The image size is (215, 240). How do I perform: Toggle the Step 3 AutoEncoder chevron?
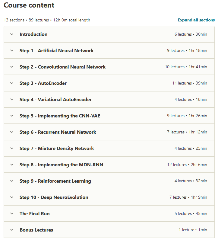(x=12, y=83)
